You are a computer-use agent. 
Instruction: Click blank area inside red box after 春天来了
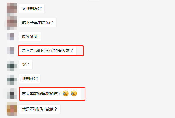[x=80, y=51]
